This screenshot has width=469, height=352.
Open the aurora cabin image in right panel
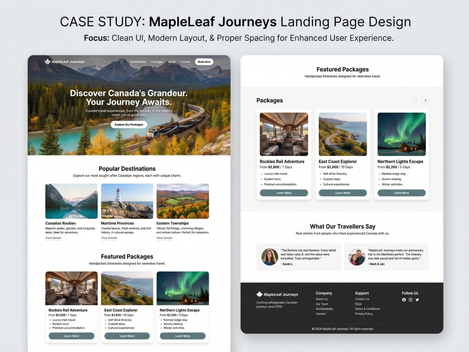point(401,134)
